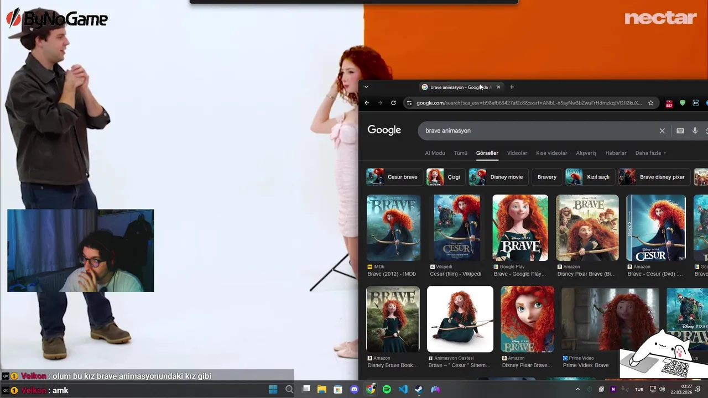Show hidden system tray icons
708x398 pixels.
578,390
